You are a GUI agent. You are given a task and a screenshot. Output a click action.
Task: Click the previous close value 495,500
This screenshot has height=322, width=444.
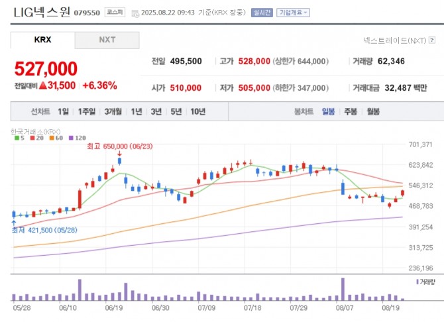(186, 61)
